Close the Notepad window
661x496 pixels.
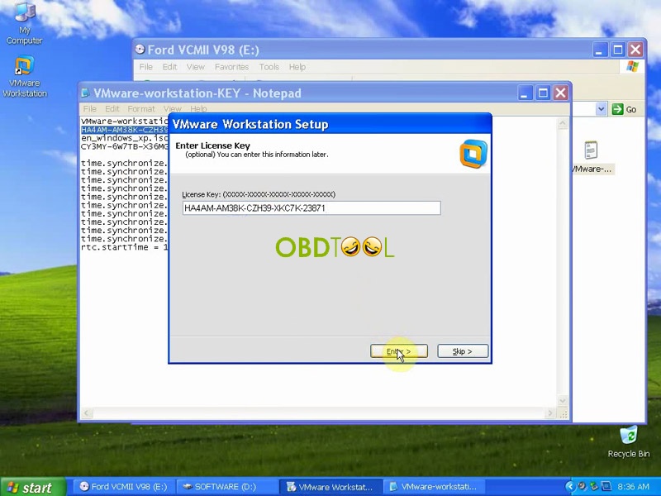click(x=561, y=93)
